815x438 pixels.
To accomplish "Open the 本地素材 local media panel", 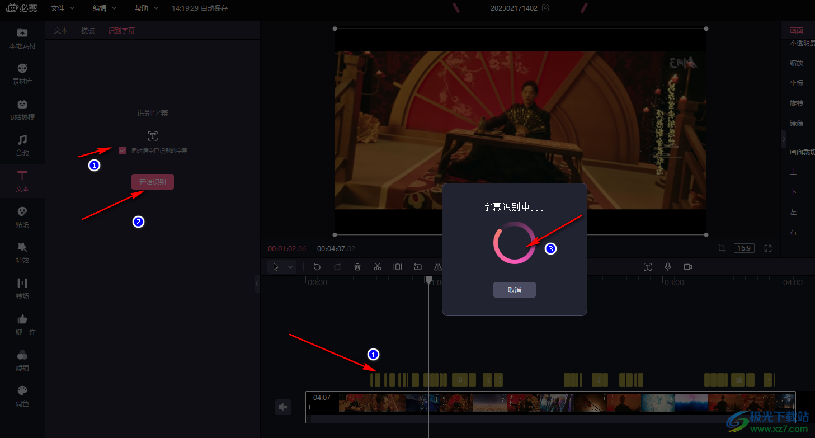I will (22, 38).
